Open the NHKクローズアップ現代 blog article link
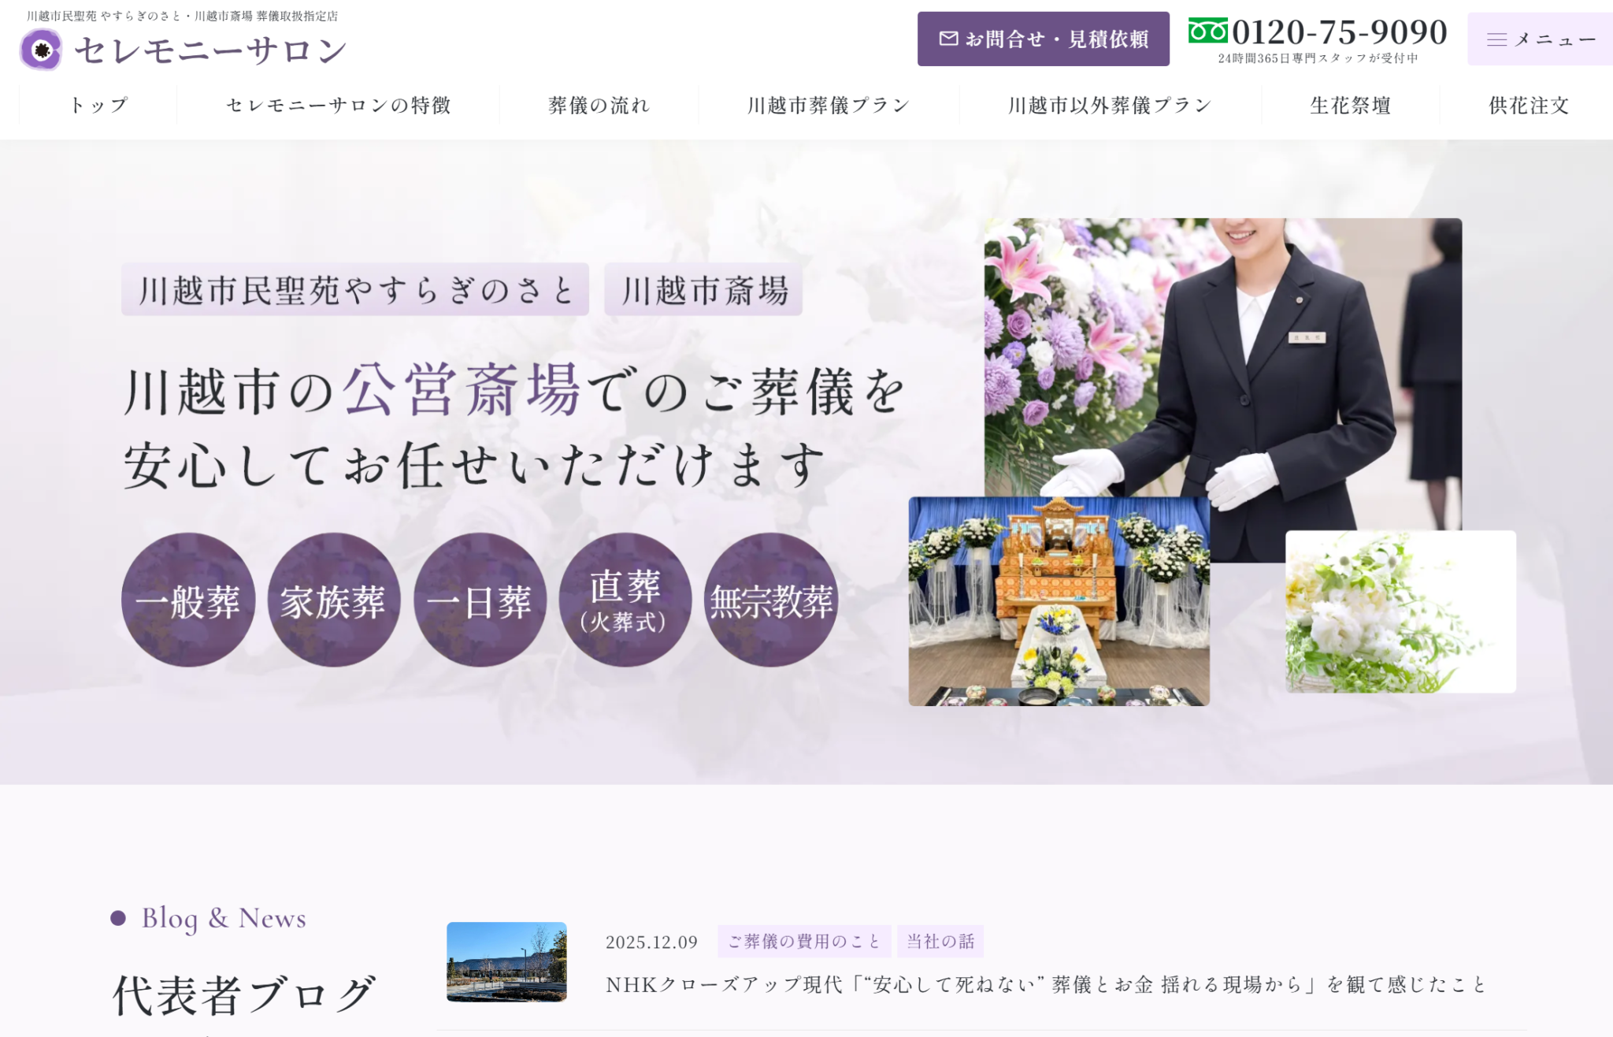 click(1045, 985)
